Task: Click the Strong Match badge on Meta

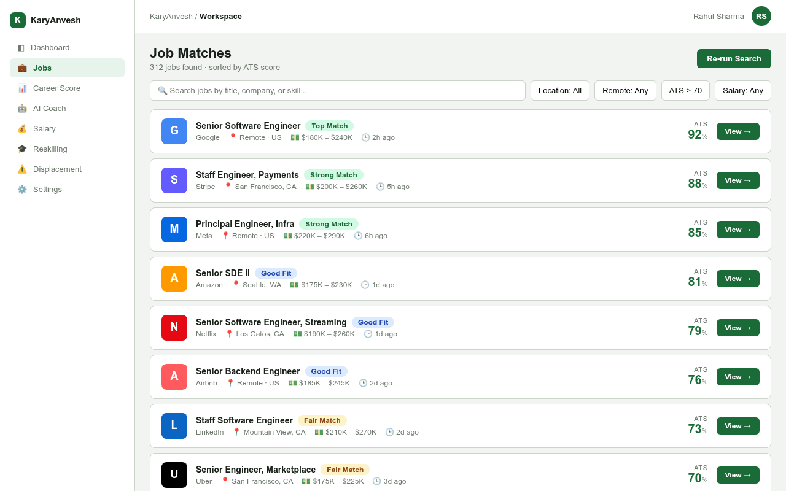Action: point(329,224)
